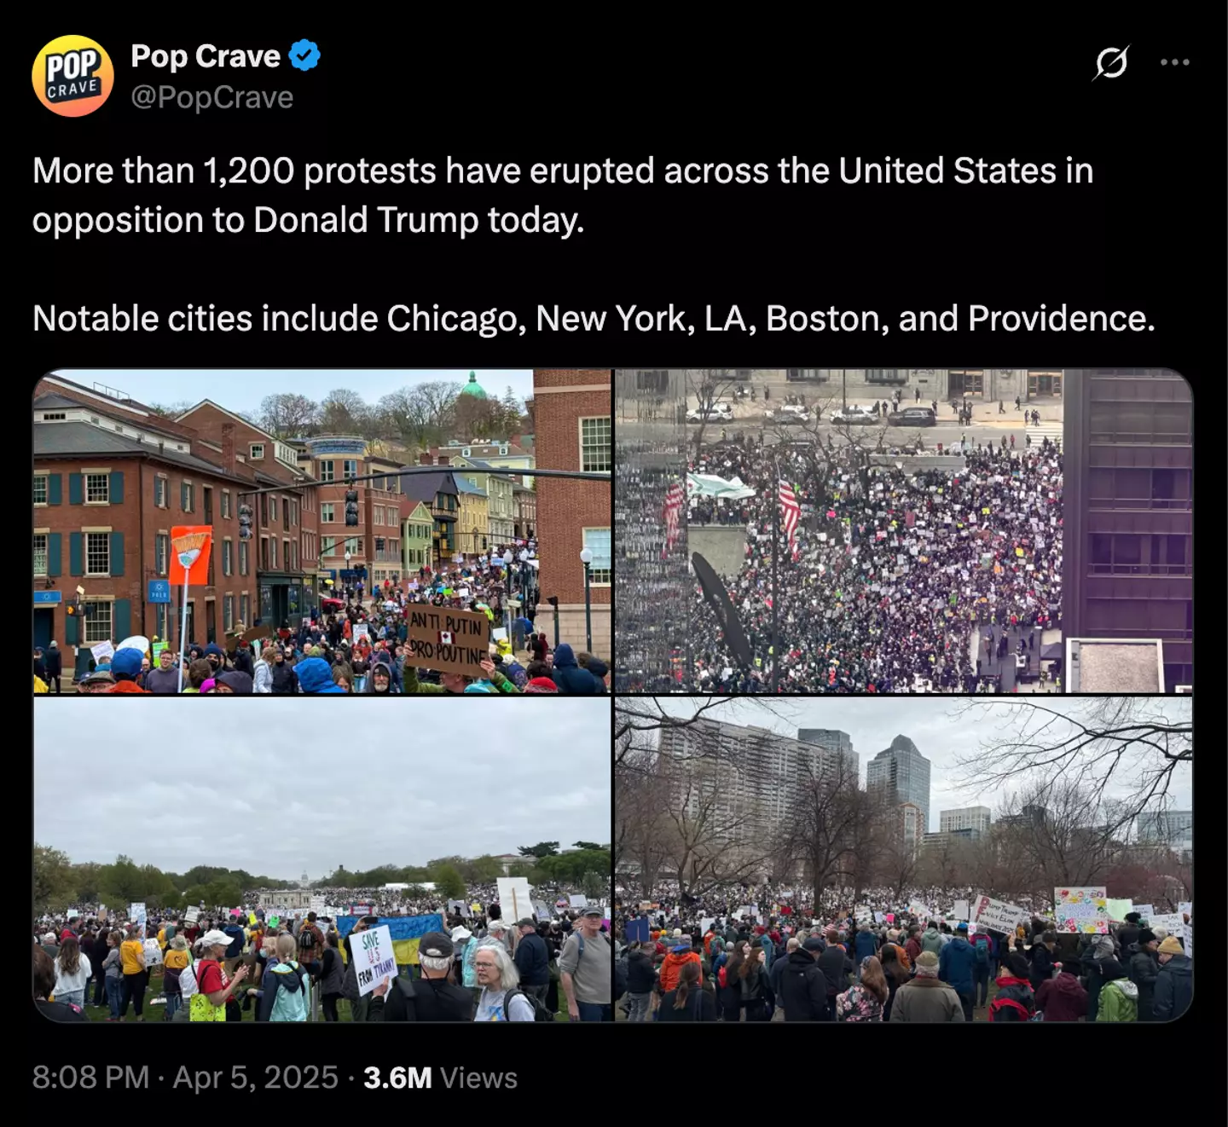
Task: Click the Apr 5, 2025 date
Action: coord(256,1078)
